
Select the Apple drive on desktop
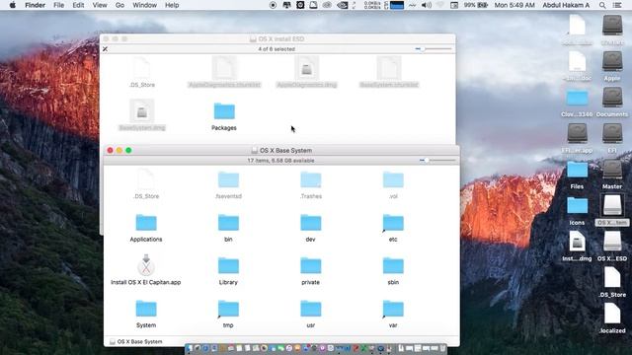tap(612, 61)
